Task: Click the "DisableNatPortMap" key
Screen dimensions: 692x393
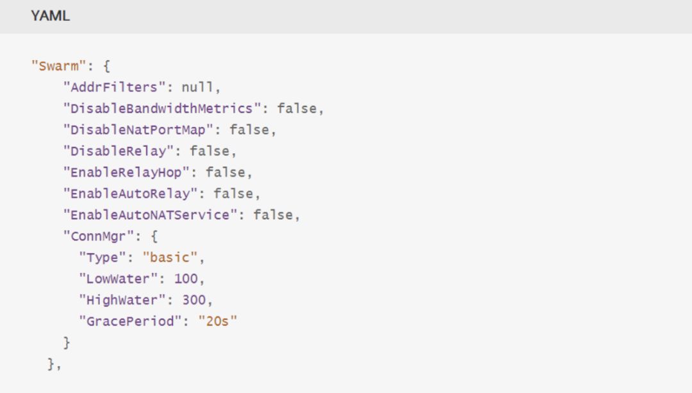Action: coord(138,130)
